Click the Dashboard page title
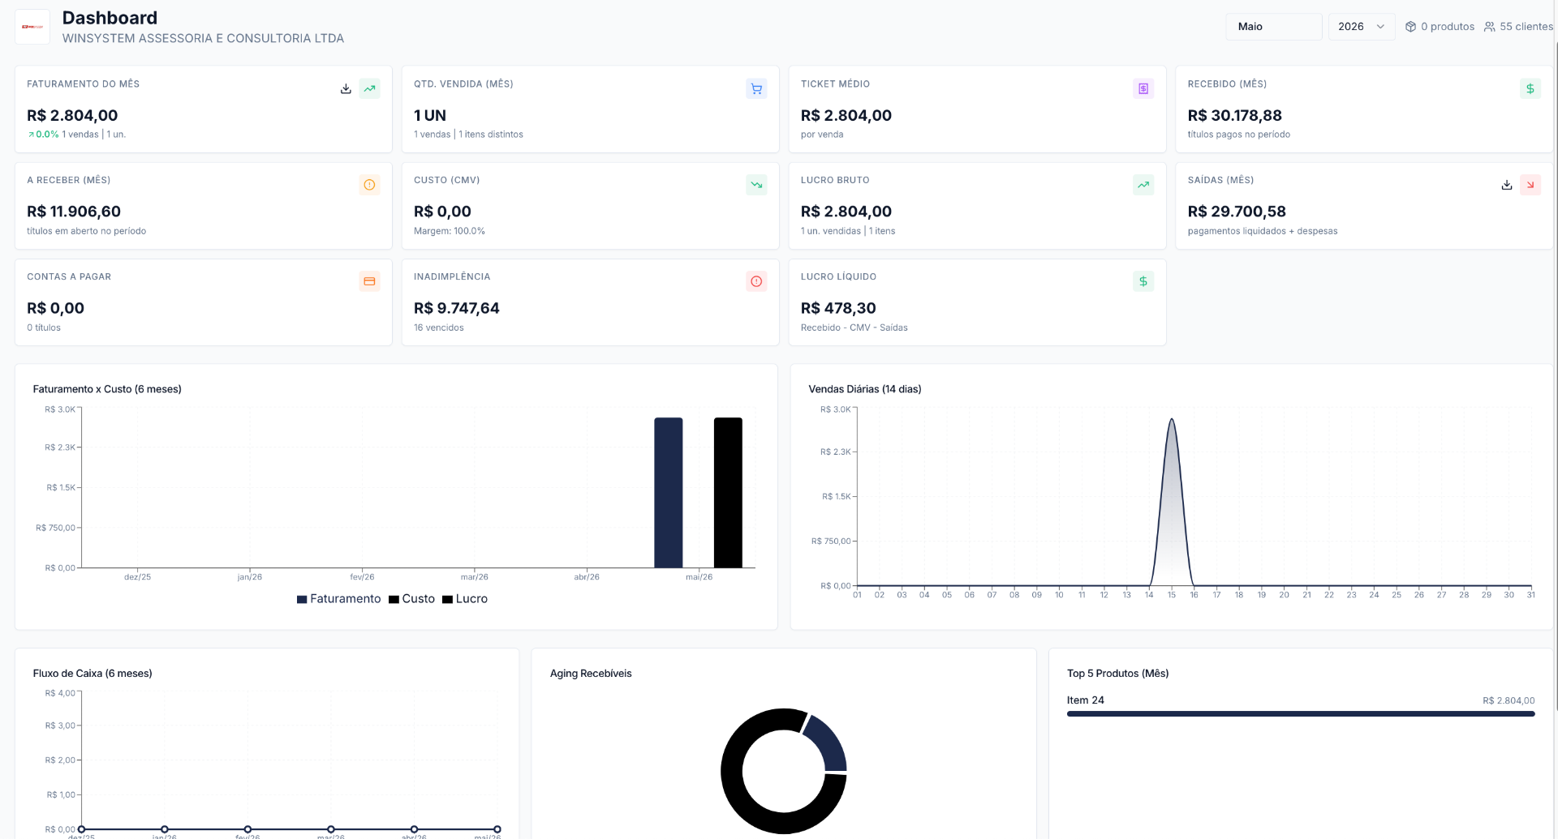Image resolution: width=1558 pixels, height=839 pixels. [110, 18]
